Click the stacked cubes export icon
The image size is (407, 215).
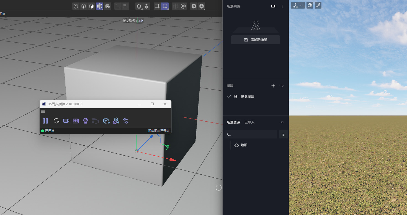click(x=116, y=121)
